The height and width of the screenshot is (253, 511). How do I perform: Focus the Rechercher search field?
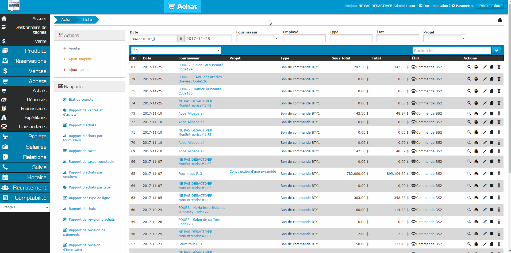coord(451,51)
